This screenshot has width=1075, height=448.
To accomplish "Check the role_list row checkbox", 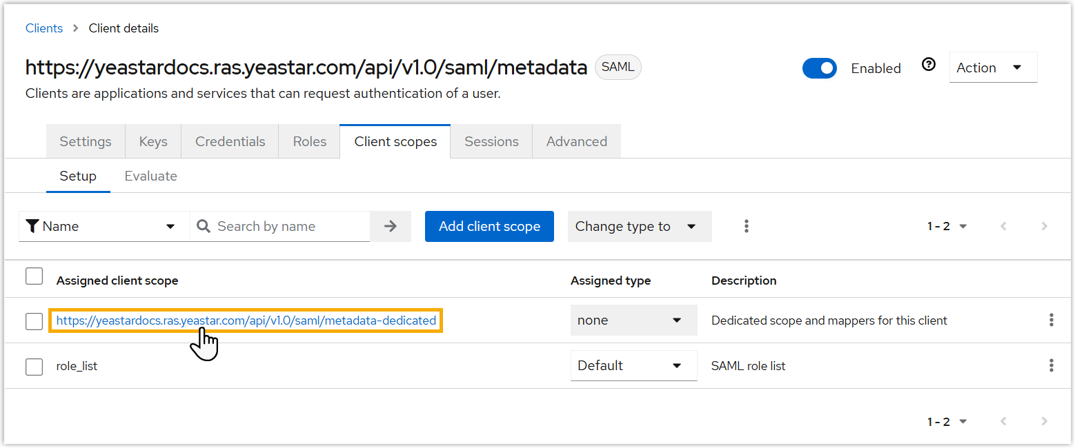I will (34, 367).
